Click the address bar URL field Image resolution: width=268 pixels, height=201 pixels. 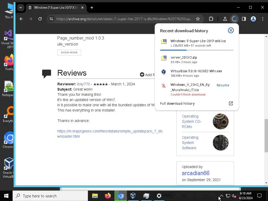pyautogui.click(x=124, y=19)
